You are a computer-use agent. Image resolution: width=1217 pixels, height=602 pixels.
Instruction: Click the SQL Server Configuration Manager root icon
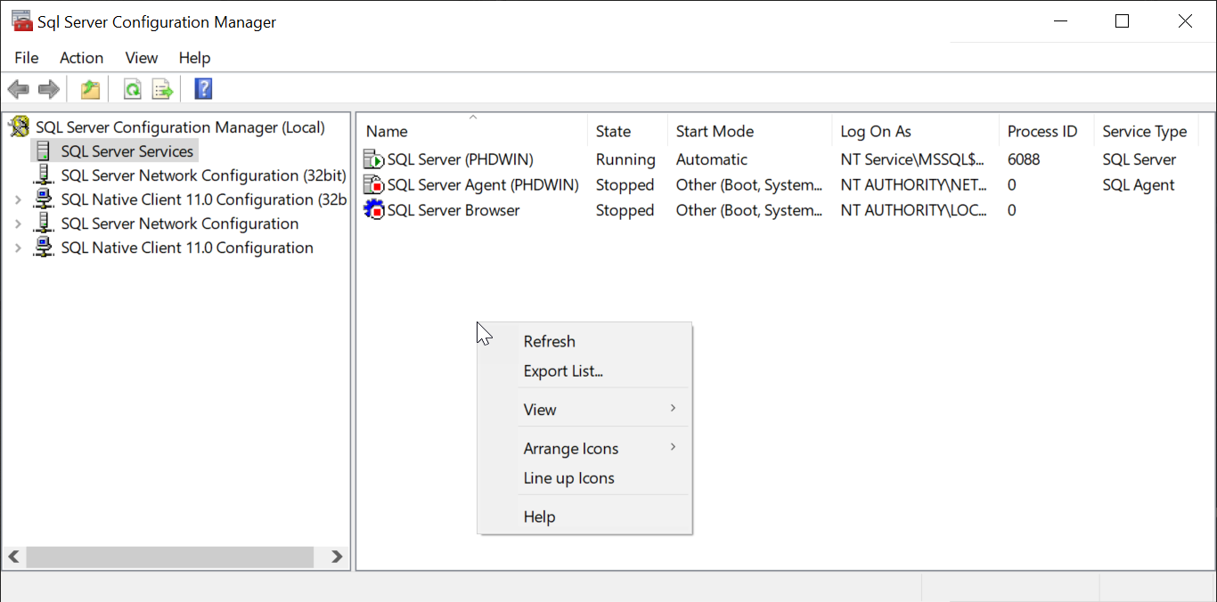[18, 126]
